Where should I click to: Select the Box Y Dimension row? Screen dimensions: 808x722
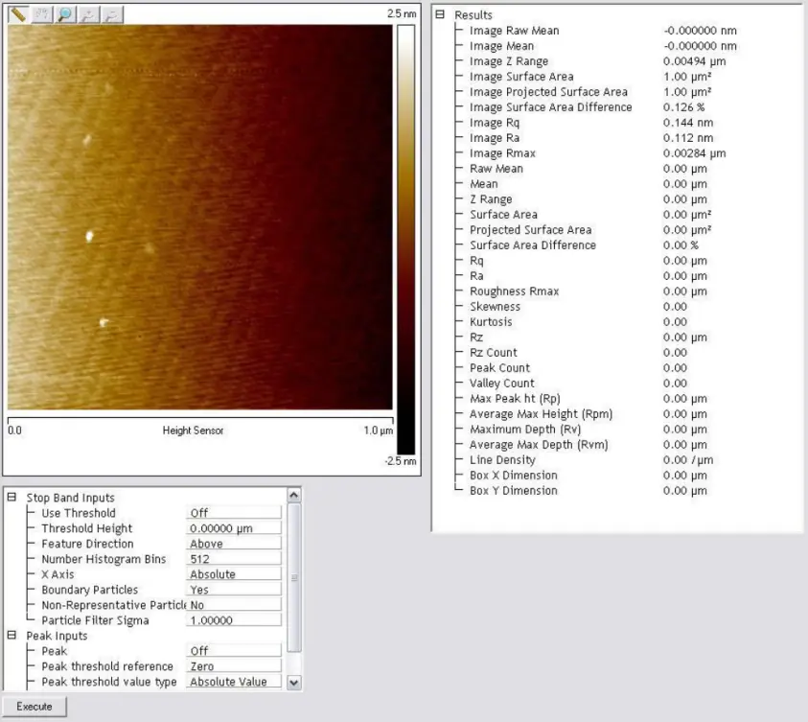coord(589,491)
